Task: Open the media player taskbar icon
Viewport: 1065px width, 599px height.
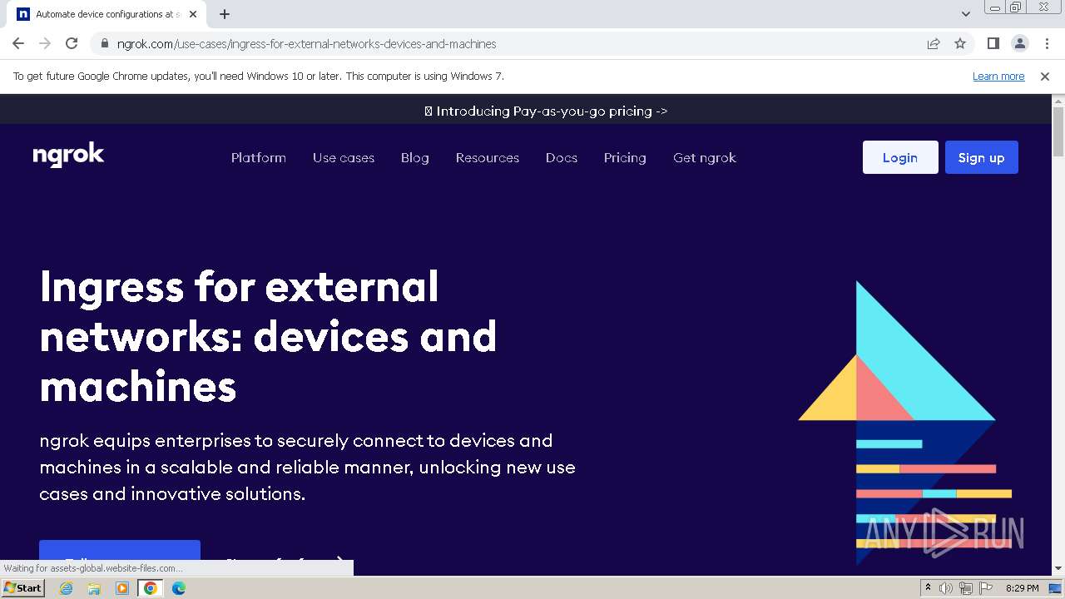Action: [122, 588]
